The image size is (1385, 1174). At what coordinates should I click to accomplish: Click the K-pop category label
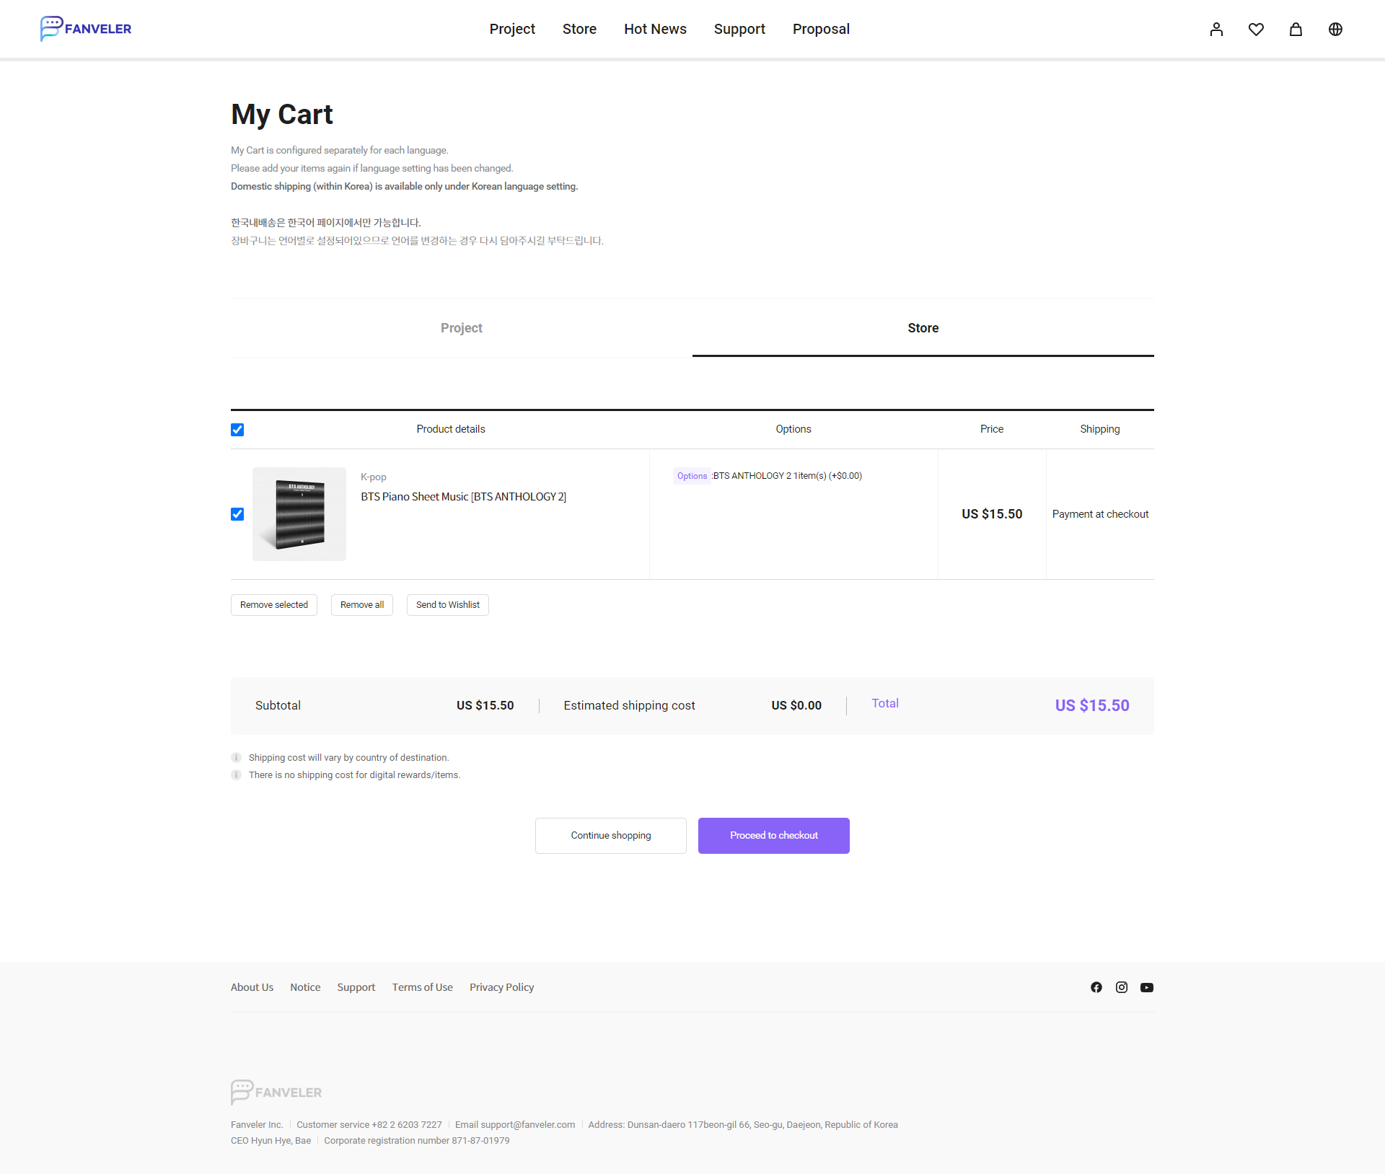pyautogui.click(x=374, y=477)
